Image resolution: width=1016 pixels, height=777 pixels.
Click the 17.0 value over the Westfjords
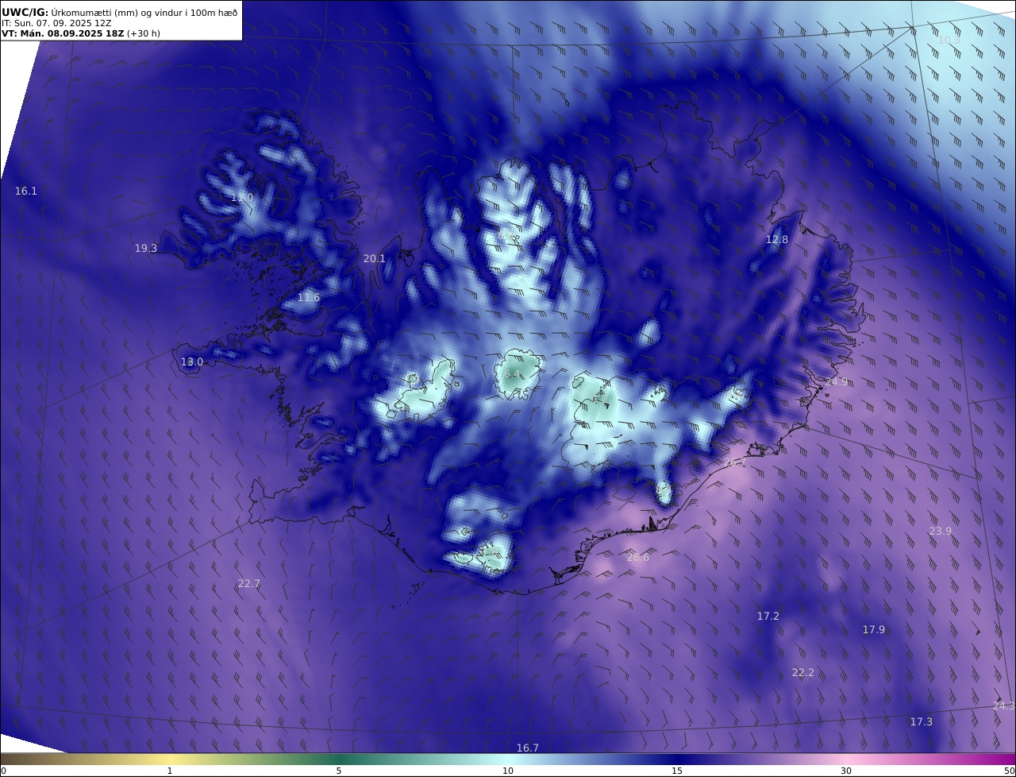pyautogui.click(x=242, y=198)
